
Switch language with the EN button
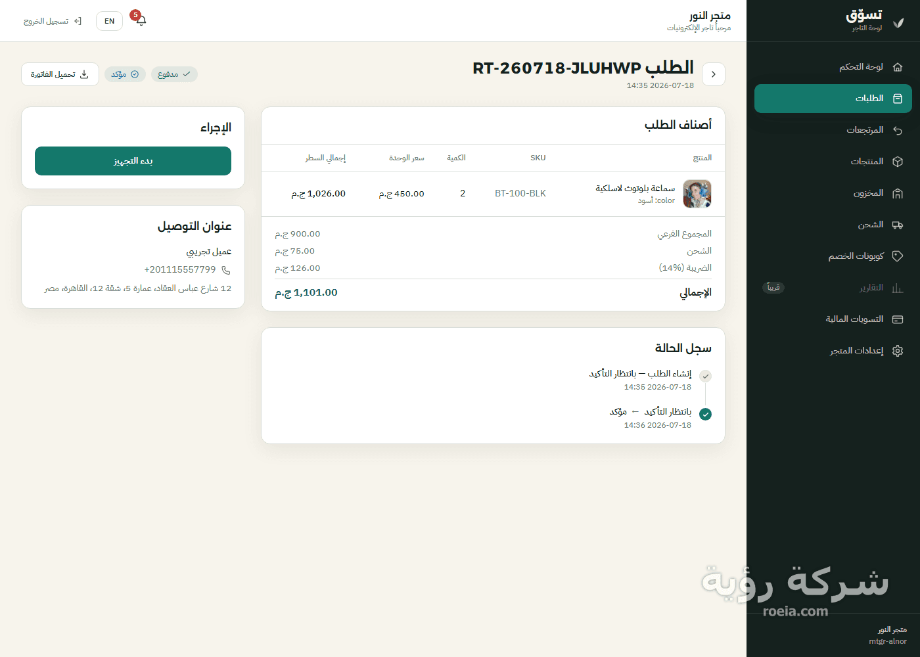click(109, 21)
